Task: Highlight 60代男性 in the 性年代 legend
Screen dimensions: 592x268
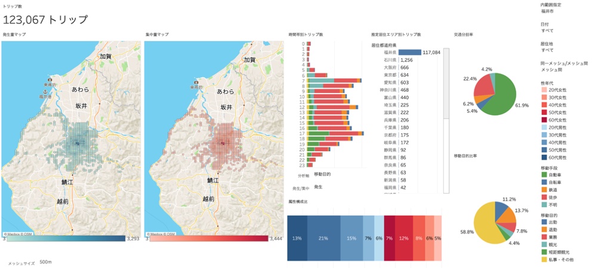Action: point(544,158)
